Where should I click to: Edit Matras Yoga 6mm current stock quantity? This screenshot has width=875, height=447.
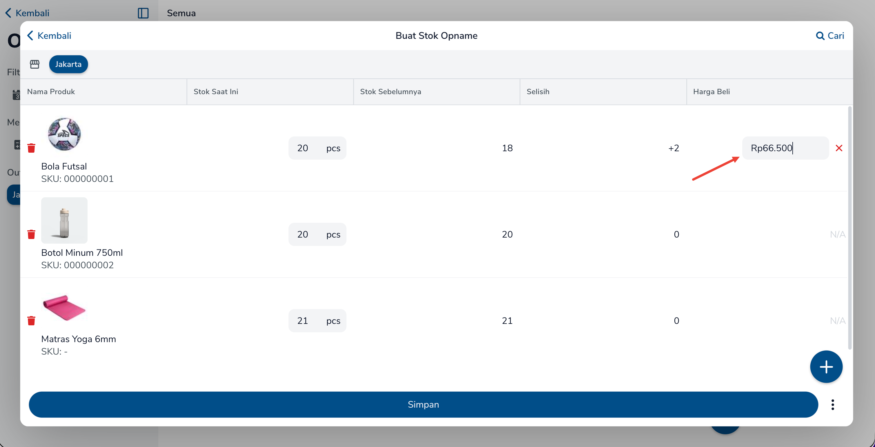[317, 320]
